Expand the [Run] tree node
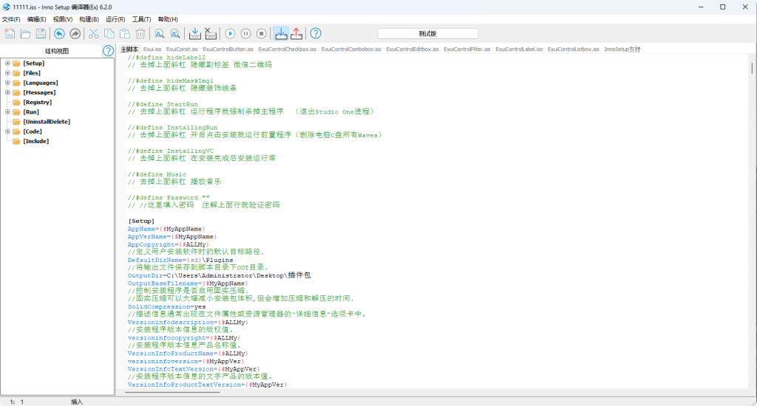The width and height of the screenshot is (757, 406). tap(7, 112)
